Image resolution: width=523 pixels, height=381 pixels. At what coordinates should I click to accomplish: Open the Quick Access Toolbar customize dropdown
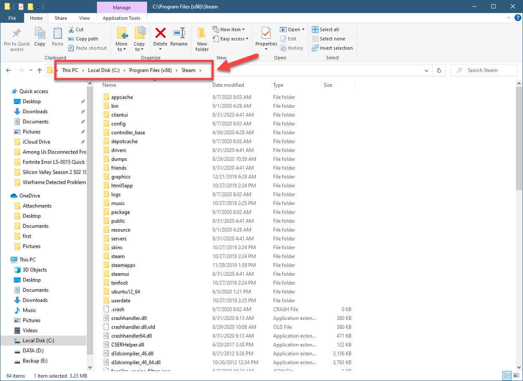(x=38, y=6)
